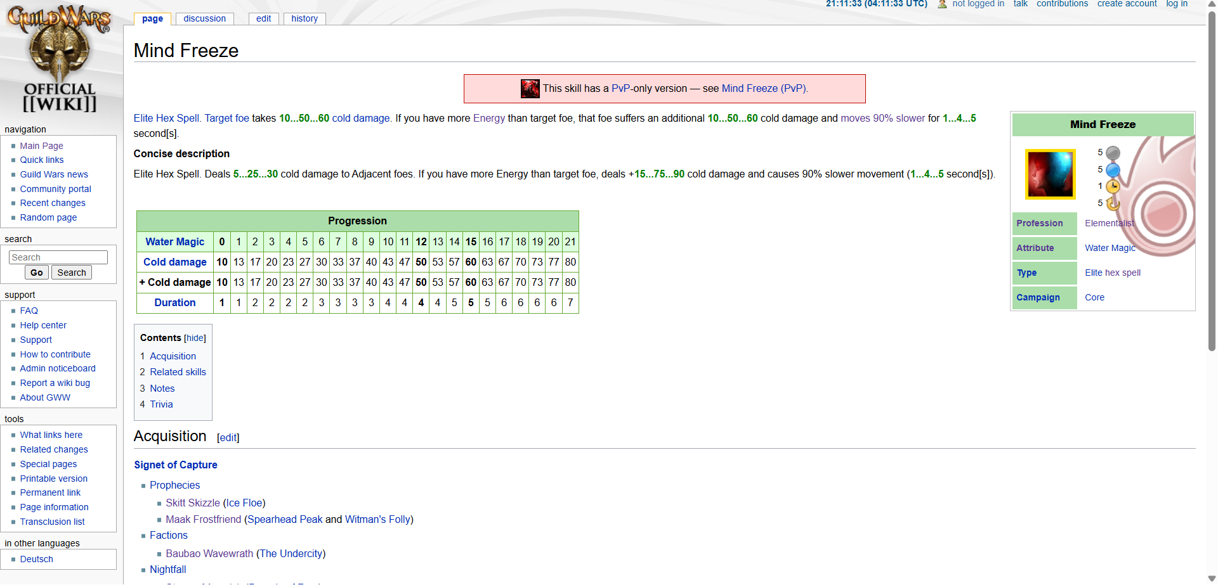Open Printable version
Screen dimensions: 1218x585
pos(53,479)
